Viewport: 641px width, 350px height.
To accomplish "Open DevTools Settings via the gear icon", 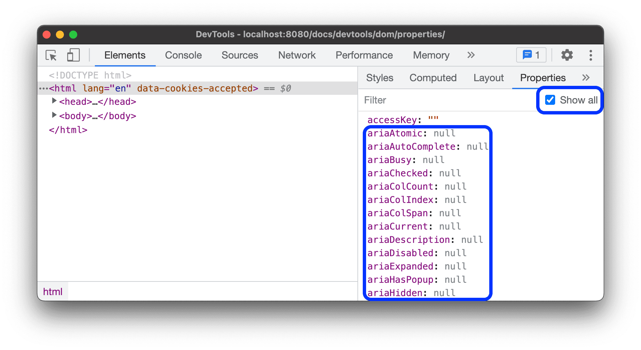I will pos(566,55).
